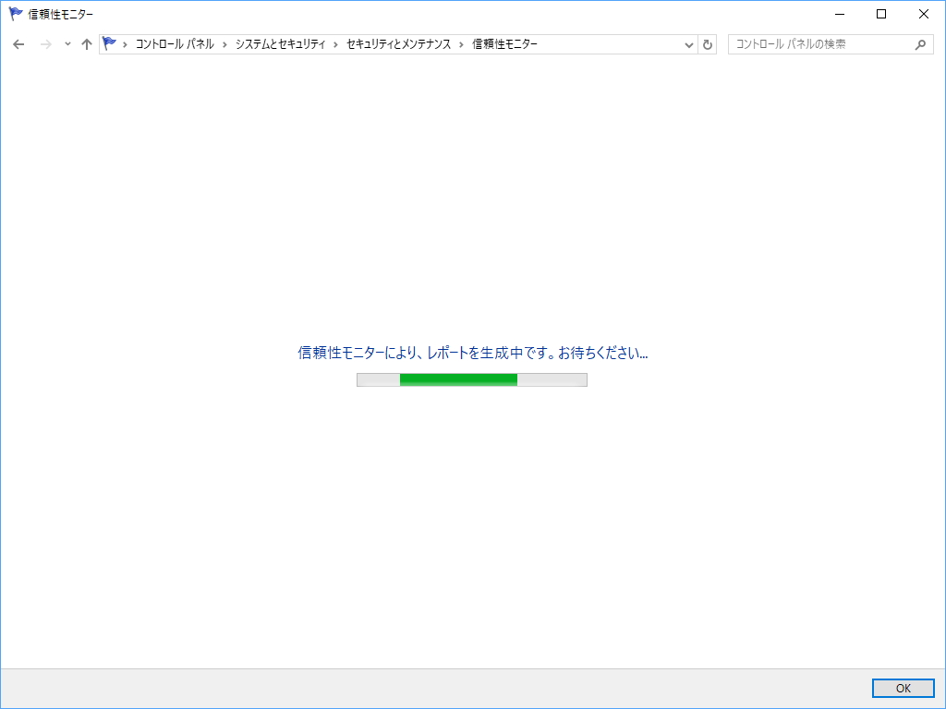Click the chevron after コントロール パネル
This screenshot has height=709, width=946.
pos(223,43)
